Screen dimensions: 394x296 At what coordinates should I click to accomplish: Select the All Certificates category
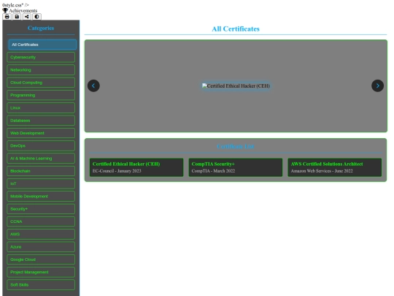pos(42,45)
